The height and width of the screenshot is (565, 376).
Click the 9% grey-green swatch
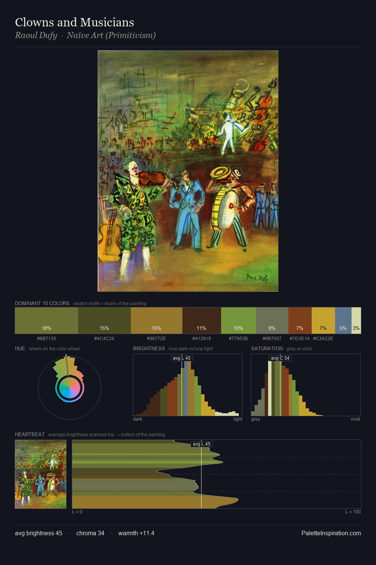pos(272,321)
